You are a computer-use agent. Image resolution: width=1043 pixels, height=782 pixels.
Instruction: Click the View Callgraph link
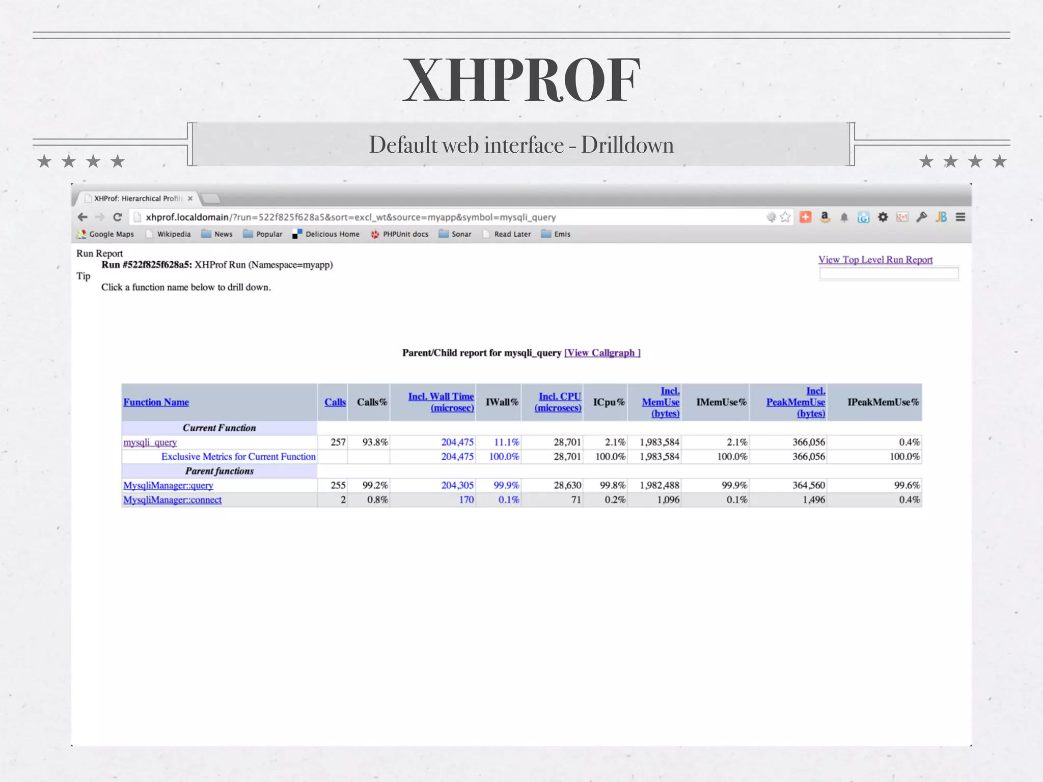coord(602,353)
